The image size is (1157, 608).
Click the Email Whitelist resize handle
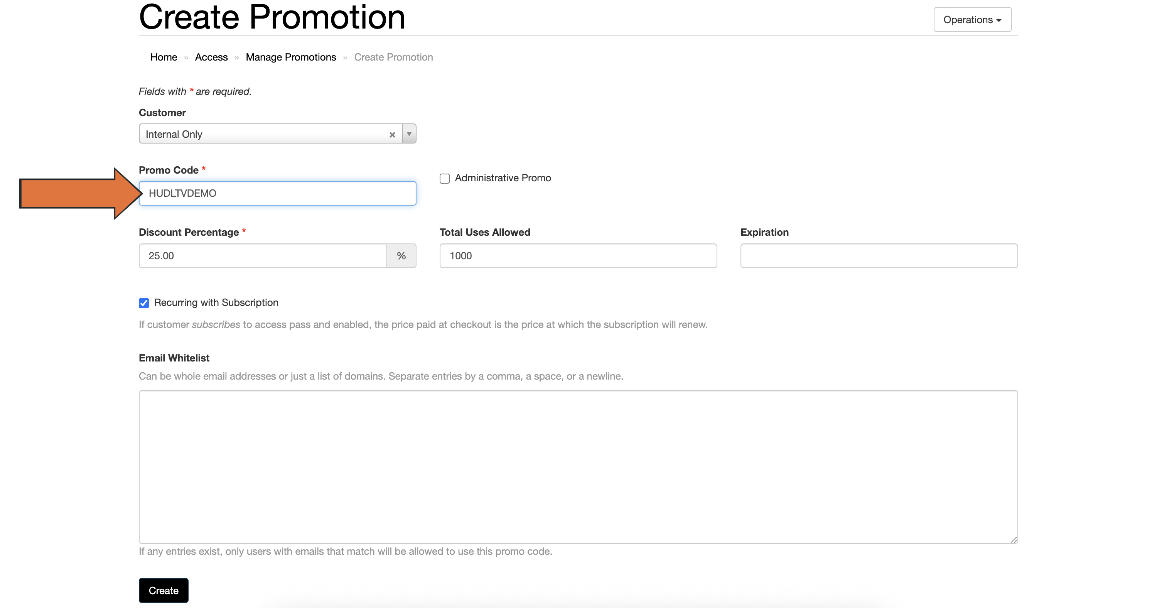pos(1014,539)
